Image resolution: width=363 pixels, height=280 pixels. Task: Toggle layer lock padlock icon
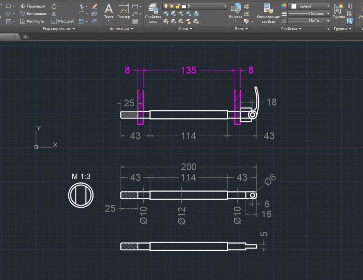pos(178,6)
